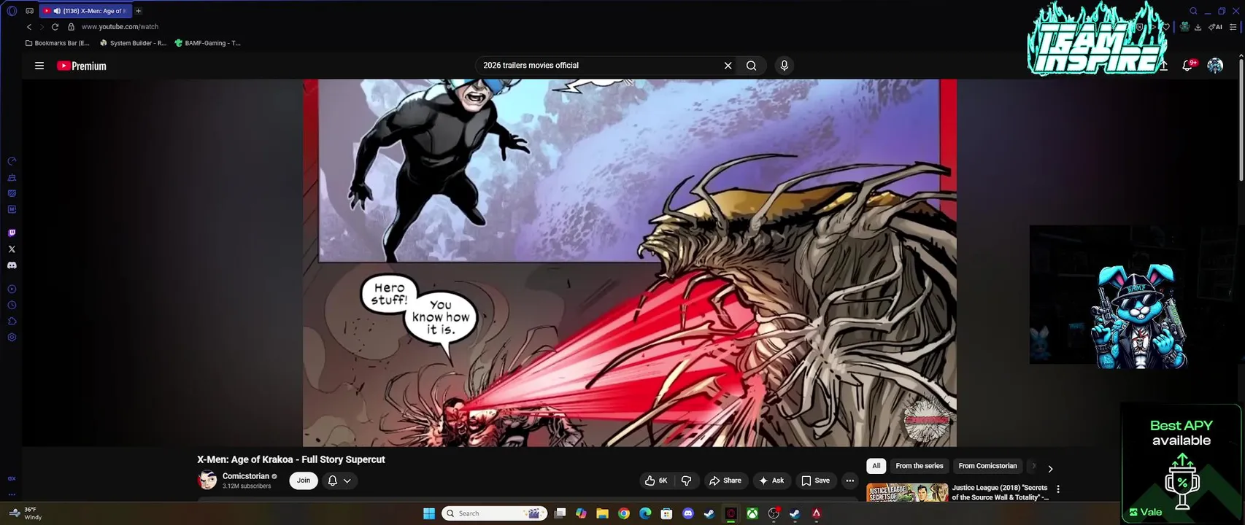Image resolution: width=1245 pixels, height=525 pixels.
Task: Open the YouTube account avatar menu
Action: pyautogui.click(x=1215, y=66)
